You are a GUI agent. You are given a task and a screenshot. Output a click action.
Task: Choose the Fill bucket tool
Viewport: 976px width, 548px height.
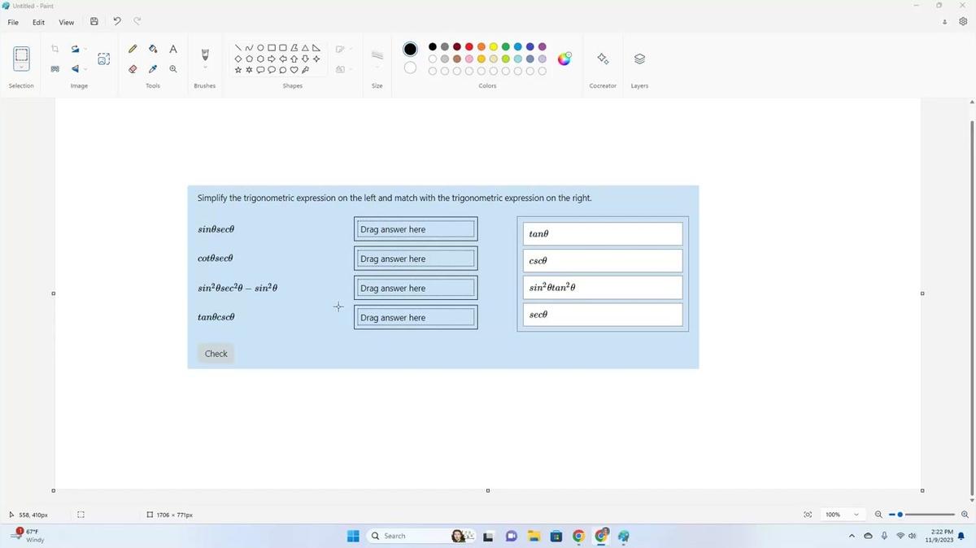tap(153, 49)
